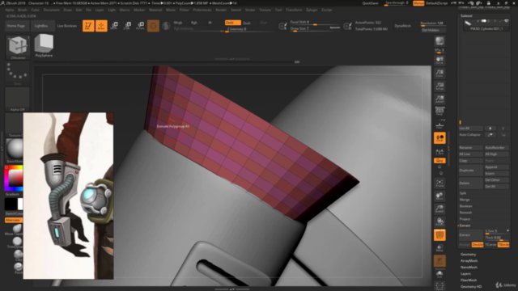Expand the Geometry section

[x=468, y=255]
